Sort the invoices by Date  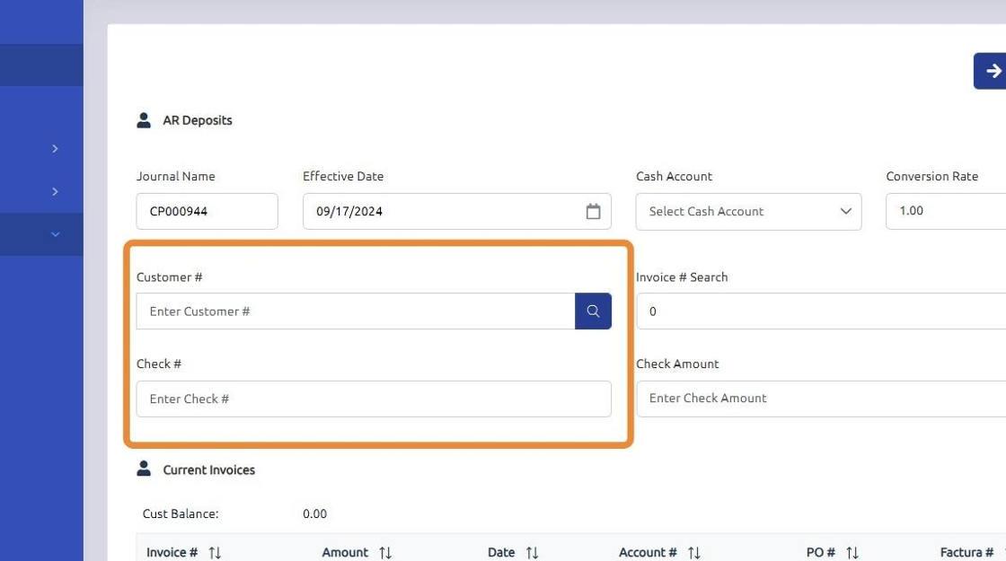[532, 553]
